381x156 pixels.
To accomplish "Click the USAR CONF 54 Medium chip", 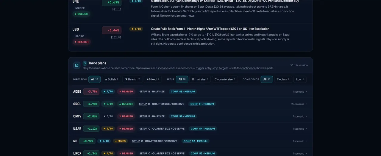I will tap(203, 129).
